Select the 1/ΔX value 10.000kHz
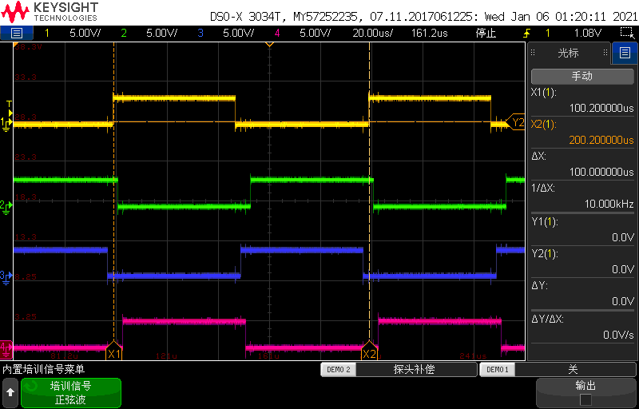Viewport: 639px width, 409px height. (x=609, y=204)
